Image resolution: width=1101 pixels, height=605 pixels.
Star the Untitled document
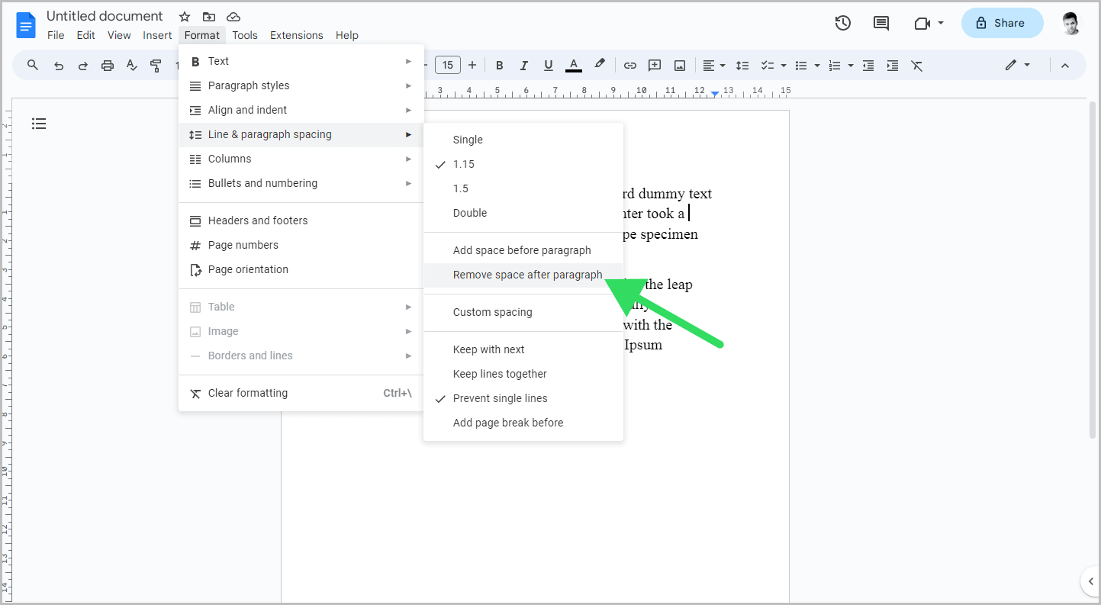[184, 15]
